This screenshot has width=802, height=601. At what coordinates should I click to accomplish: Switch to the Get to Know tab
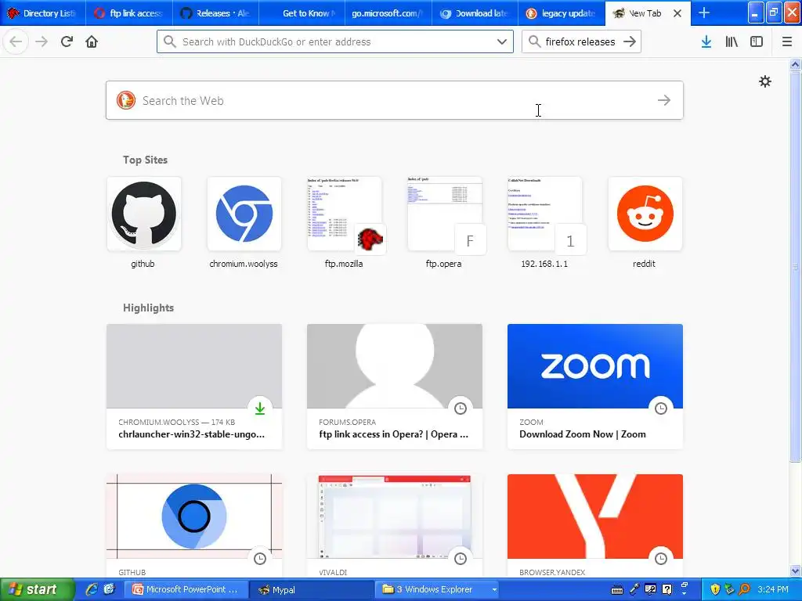coord(303,13)
